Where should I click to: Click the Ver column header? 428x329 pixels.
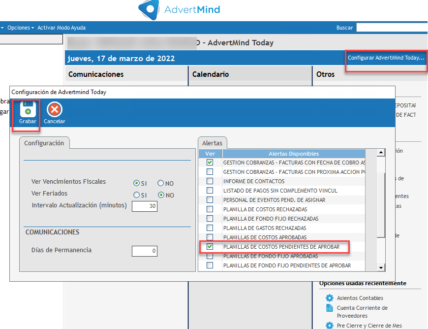click(210, 154)
